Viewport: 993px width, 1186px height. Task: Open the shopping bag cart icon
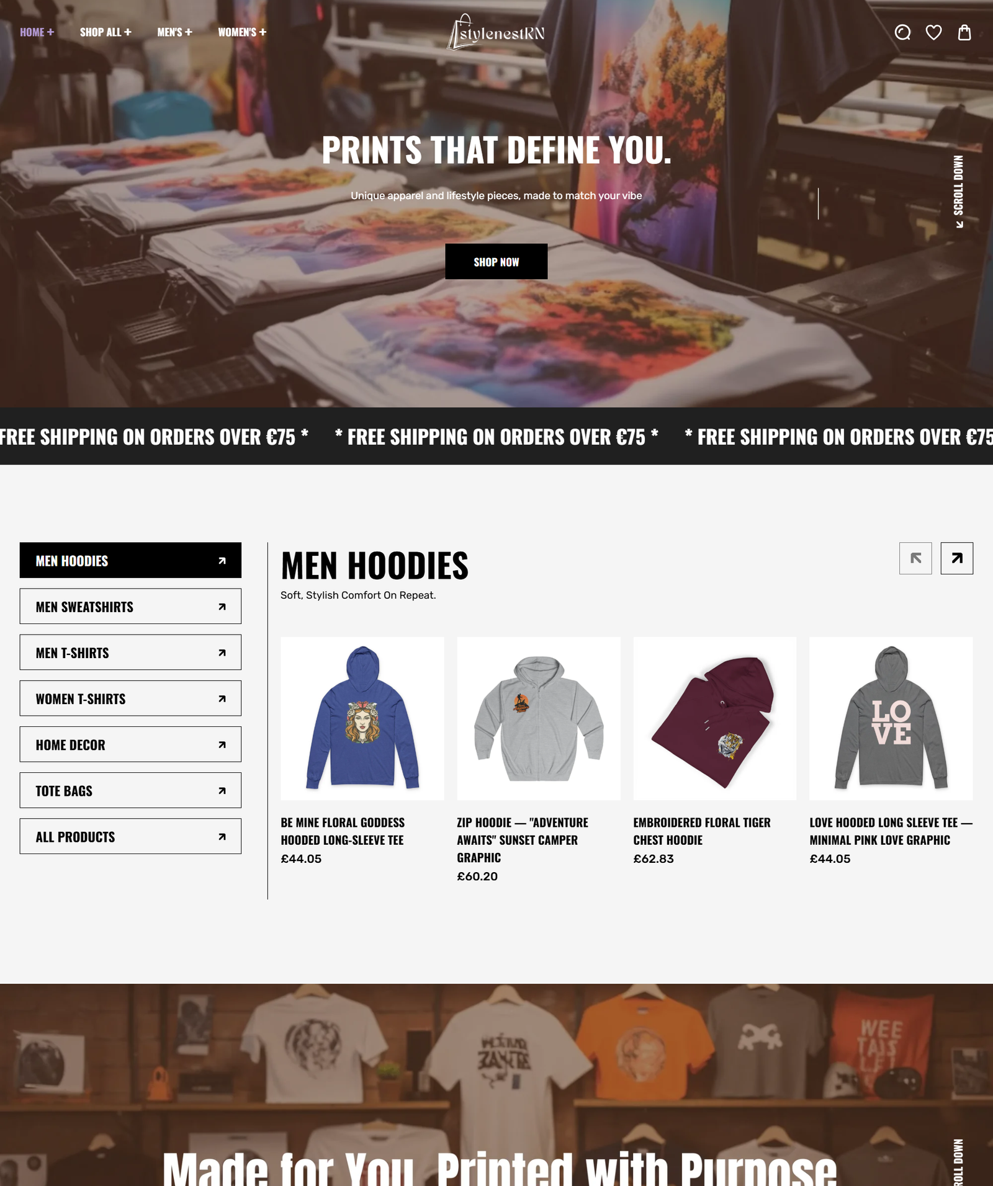pos(964,32)
